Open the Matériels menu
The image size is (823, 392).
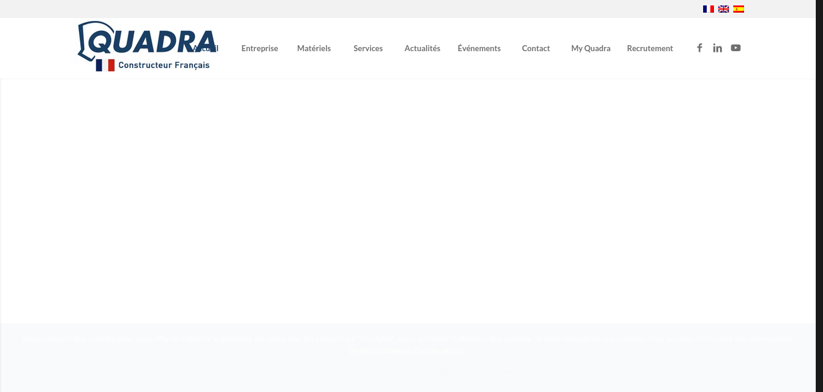tap(314, 48)
